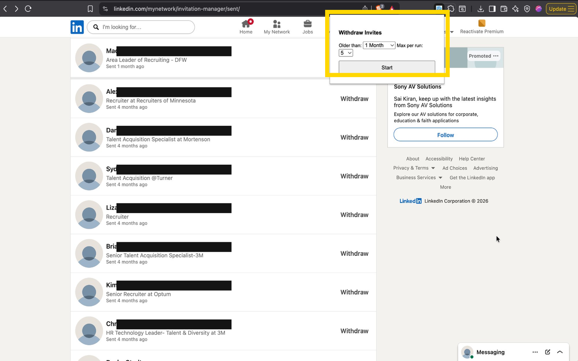Image resolution: width=578 pixels, height=361 pixels.
Task: Click 'Talent Acquisition Specialist at Mortenson' text
Action: [x=158, y=139]
